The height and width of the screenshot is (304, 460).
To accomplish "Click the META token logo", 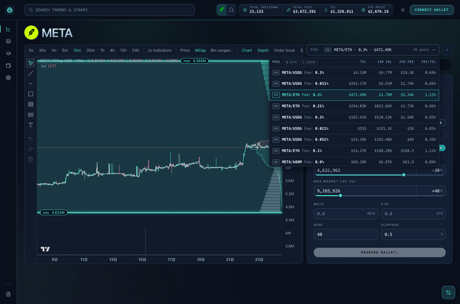I will pyautogui.click(x=31, y=33).
